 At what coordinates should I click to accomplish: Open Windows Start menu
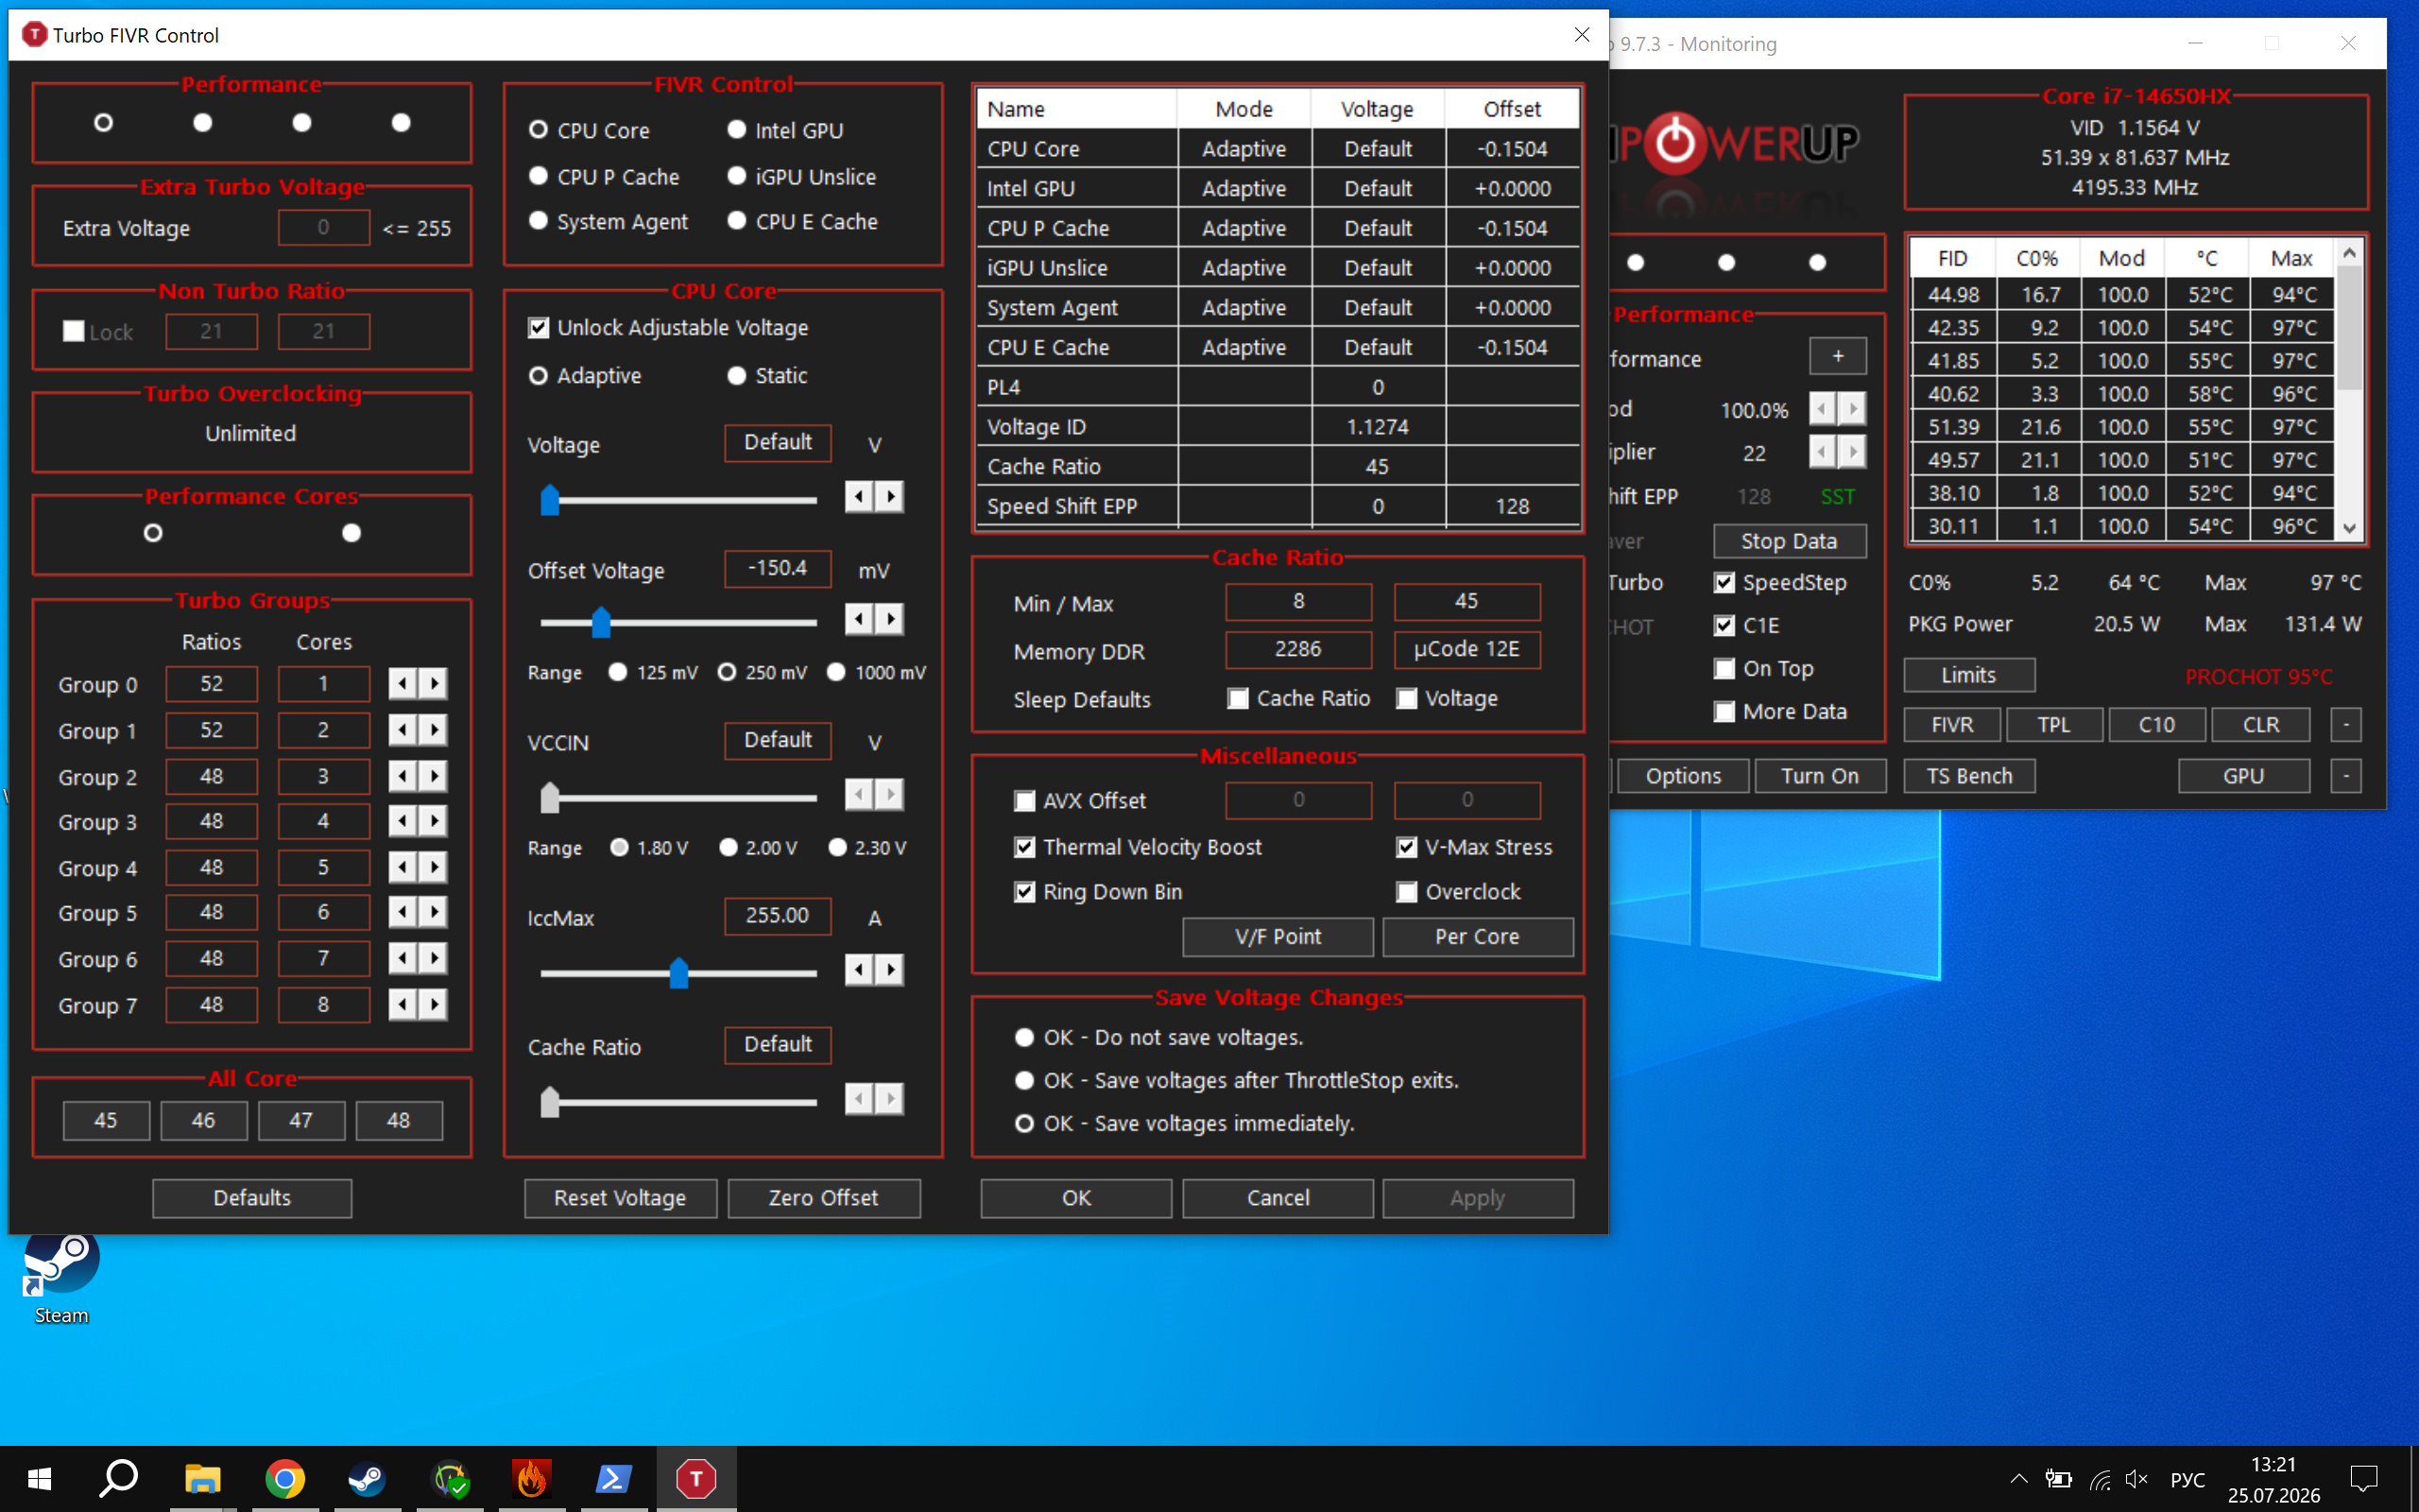(x=40, y=1478)
